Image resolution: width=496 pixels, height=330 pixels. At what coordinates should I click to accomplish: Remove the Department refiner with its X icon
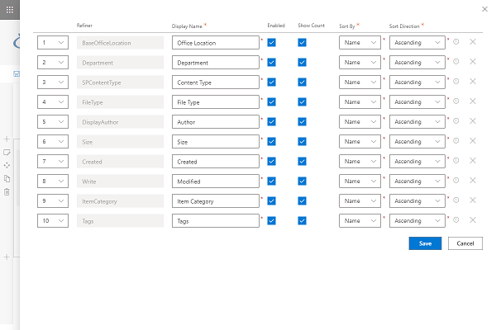point(473,62)
